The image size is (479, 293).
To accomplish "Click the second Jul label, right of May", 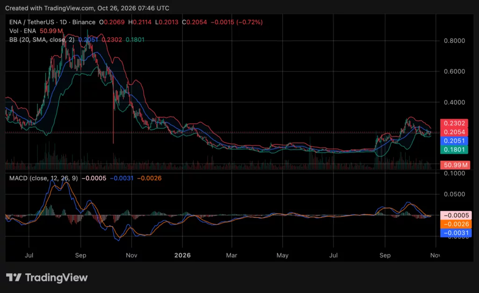I will point(333,255).
